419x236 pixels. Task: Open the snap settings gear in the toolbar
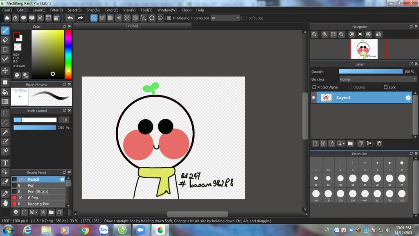[160, 18]
